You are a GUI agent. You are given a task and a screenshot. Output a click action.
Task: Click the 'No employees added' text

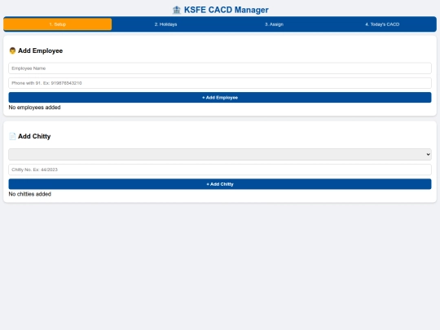pyautogui.click(x=34, y=108)
